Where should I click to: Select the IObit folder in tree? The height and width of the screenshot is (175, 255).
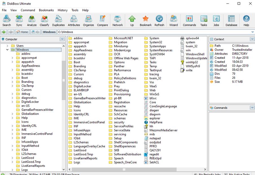click(22, 150)
